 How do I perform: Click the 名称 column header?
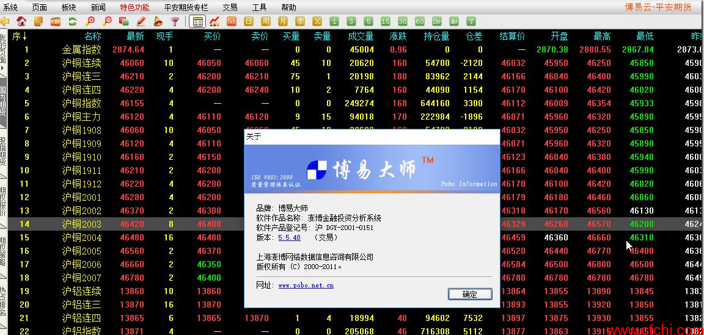point(92,36)
